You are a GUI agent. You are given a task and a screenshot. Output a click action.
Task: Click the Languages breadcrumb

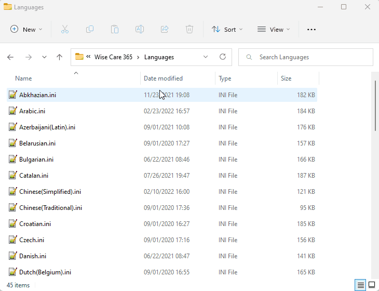(159, 57)
